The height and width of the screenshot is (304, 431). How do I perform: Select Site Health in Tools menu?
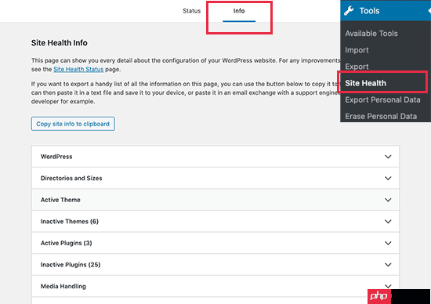pyautogui.click(x=366, y=83)
